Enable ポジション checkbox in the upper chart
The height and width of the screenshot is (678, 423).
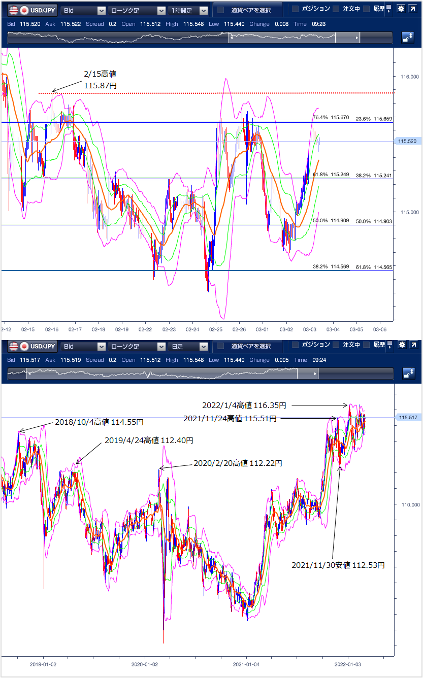(x=296, y=9)
